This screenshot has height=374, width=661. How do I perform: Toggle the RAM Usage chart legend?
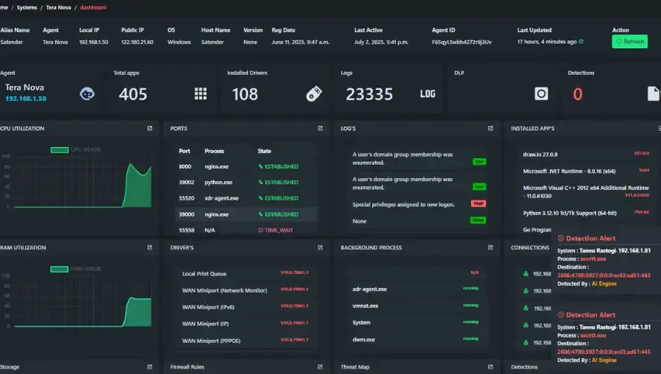tap(59, 269)
